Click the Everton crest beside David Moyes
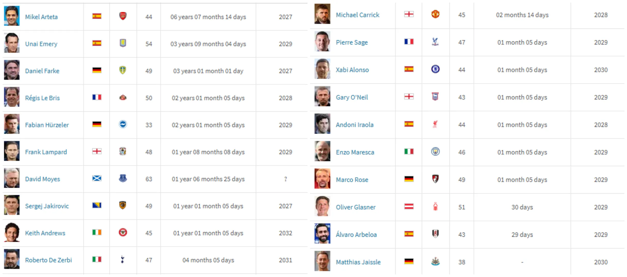 point(123,178)
